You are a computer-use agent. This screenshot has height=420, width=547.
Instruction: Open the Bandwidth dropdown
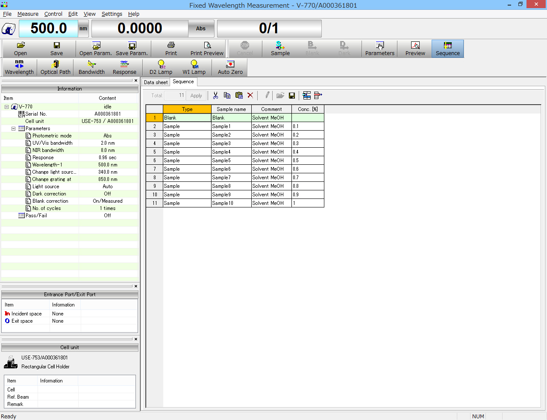[91, 67]
